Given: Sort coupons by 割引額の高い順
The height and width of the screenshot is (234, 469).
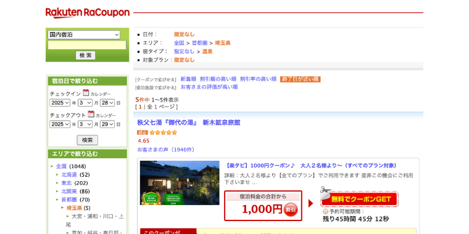Looking at the screenshot, I should (x=218, y=79).
